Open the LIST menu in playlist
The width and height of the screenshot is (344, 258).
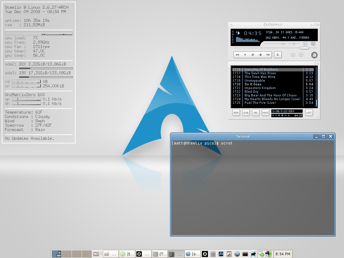309,113
